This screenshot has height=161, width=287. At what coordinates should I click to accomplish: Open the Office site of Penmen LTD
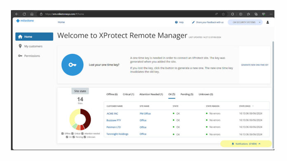pos(143,127)
